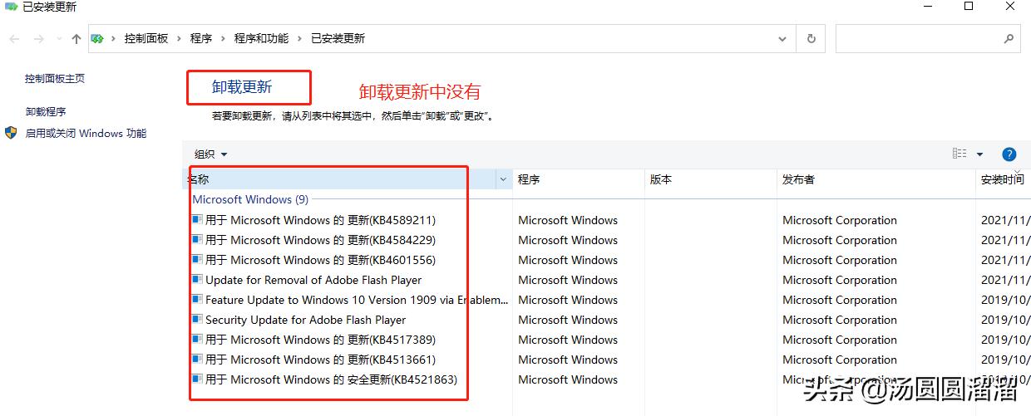Open 控制面板主页 link
The height and width of the screenshot is (416, 1031).
(x=55, y=78)
